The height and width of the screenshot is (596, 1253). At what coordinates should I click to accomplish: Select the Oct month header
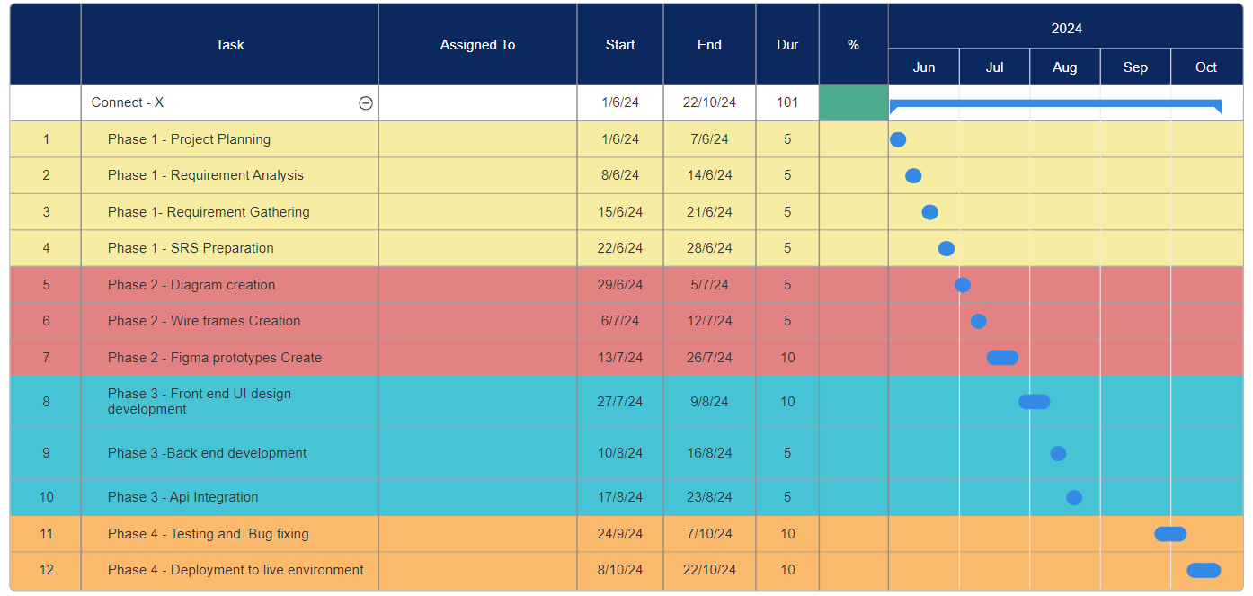point(1206,67)
